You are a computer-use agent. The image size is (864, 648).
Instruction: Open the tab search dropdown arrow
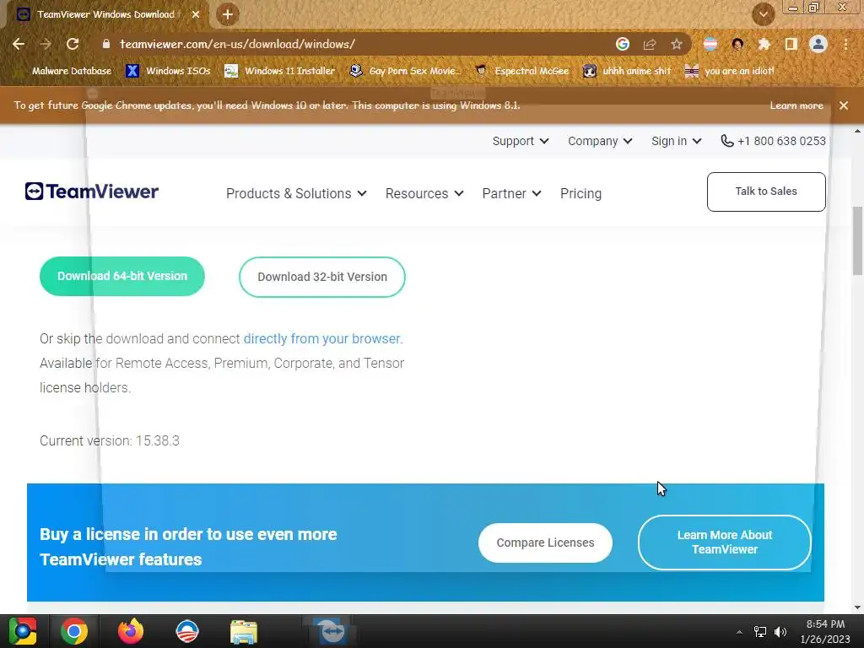click(x=763, y=14)
